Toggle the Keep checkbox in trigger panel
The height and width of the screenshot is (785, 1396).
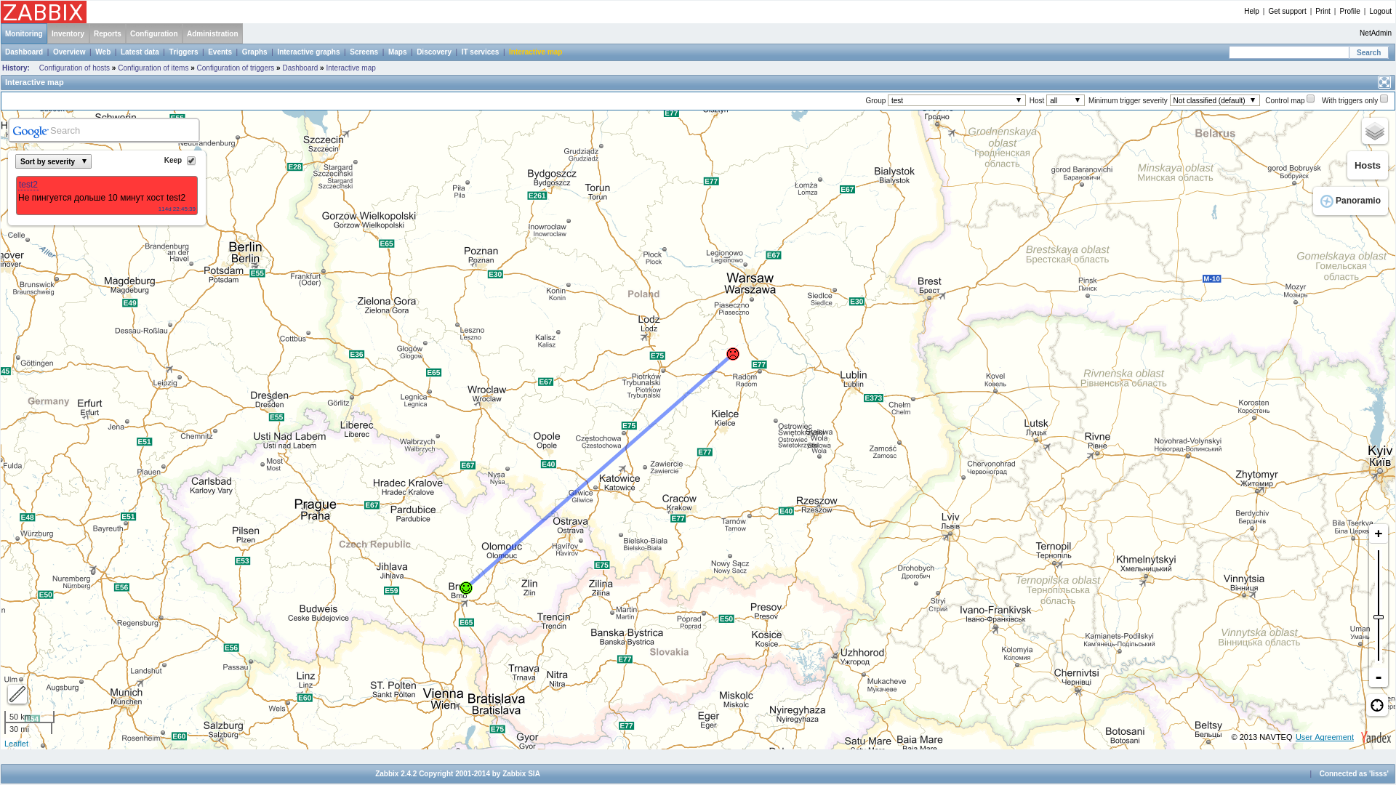(189, 161)
